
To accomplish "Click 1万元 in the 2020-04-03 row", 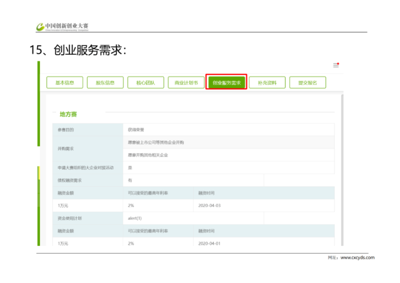I will click(63, 206).
